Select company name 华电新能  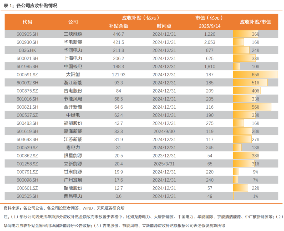(x=73, y=42)
